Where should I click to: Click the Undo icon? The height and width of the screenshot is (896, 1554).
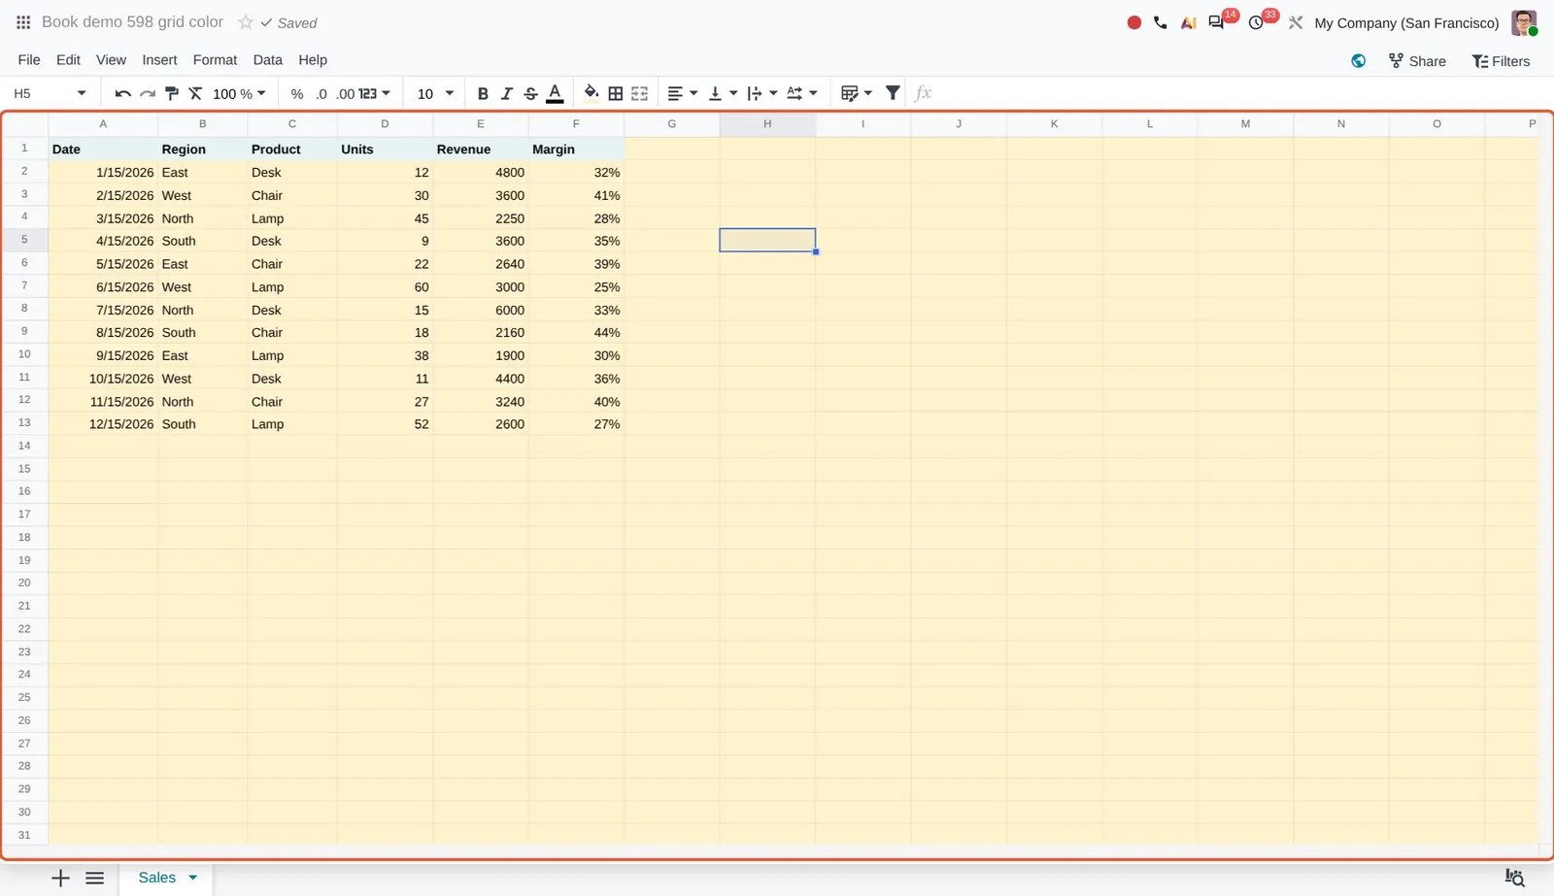[x=122, y=93]
